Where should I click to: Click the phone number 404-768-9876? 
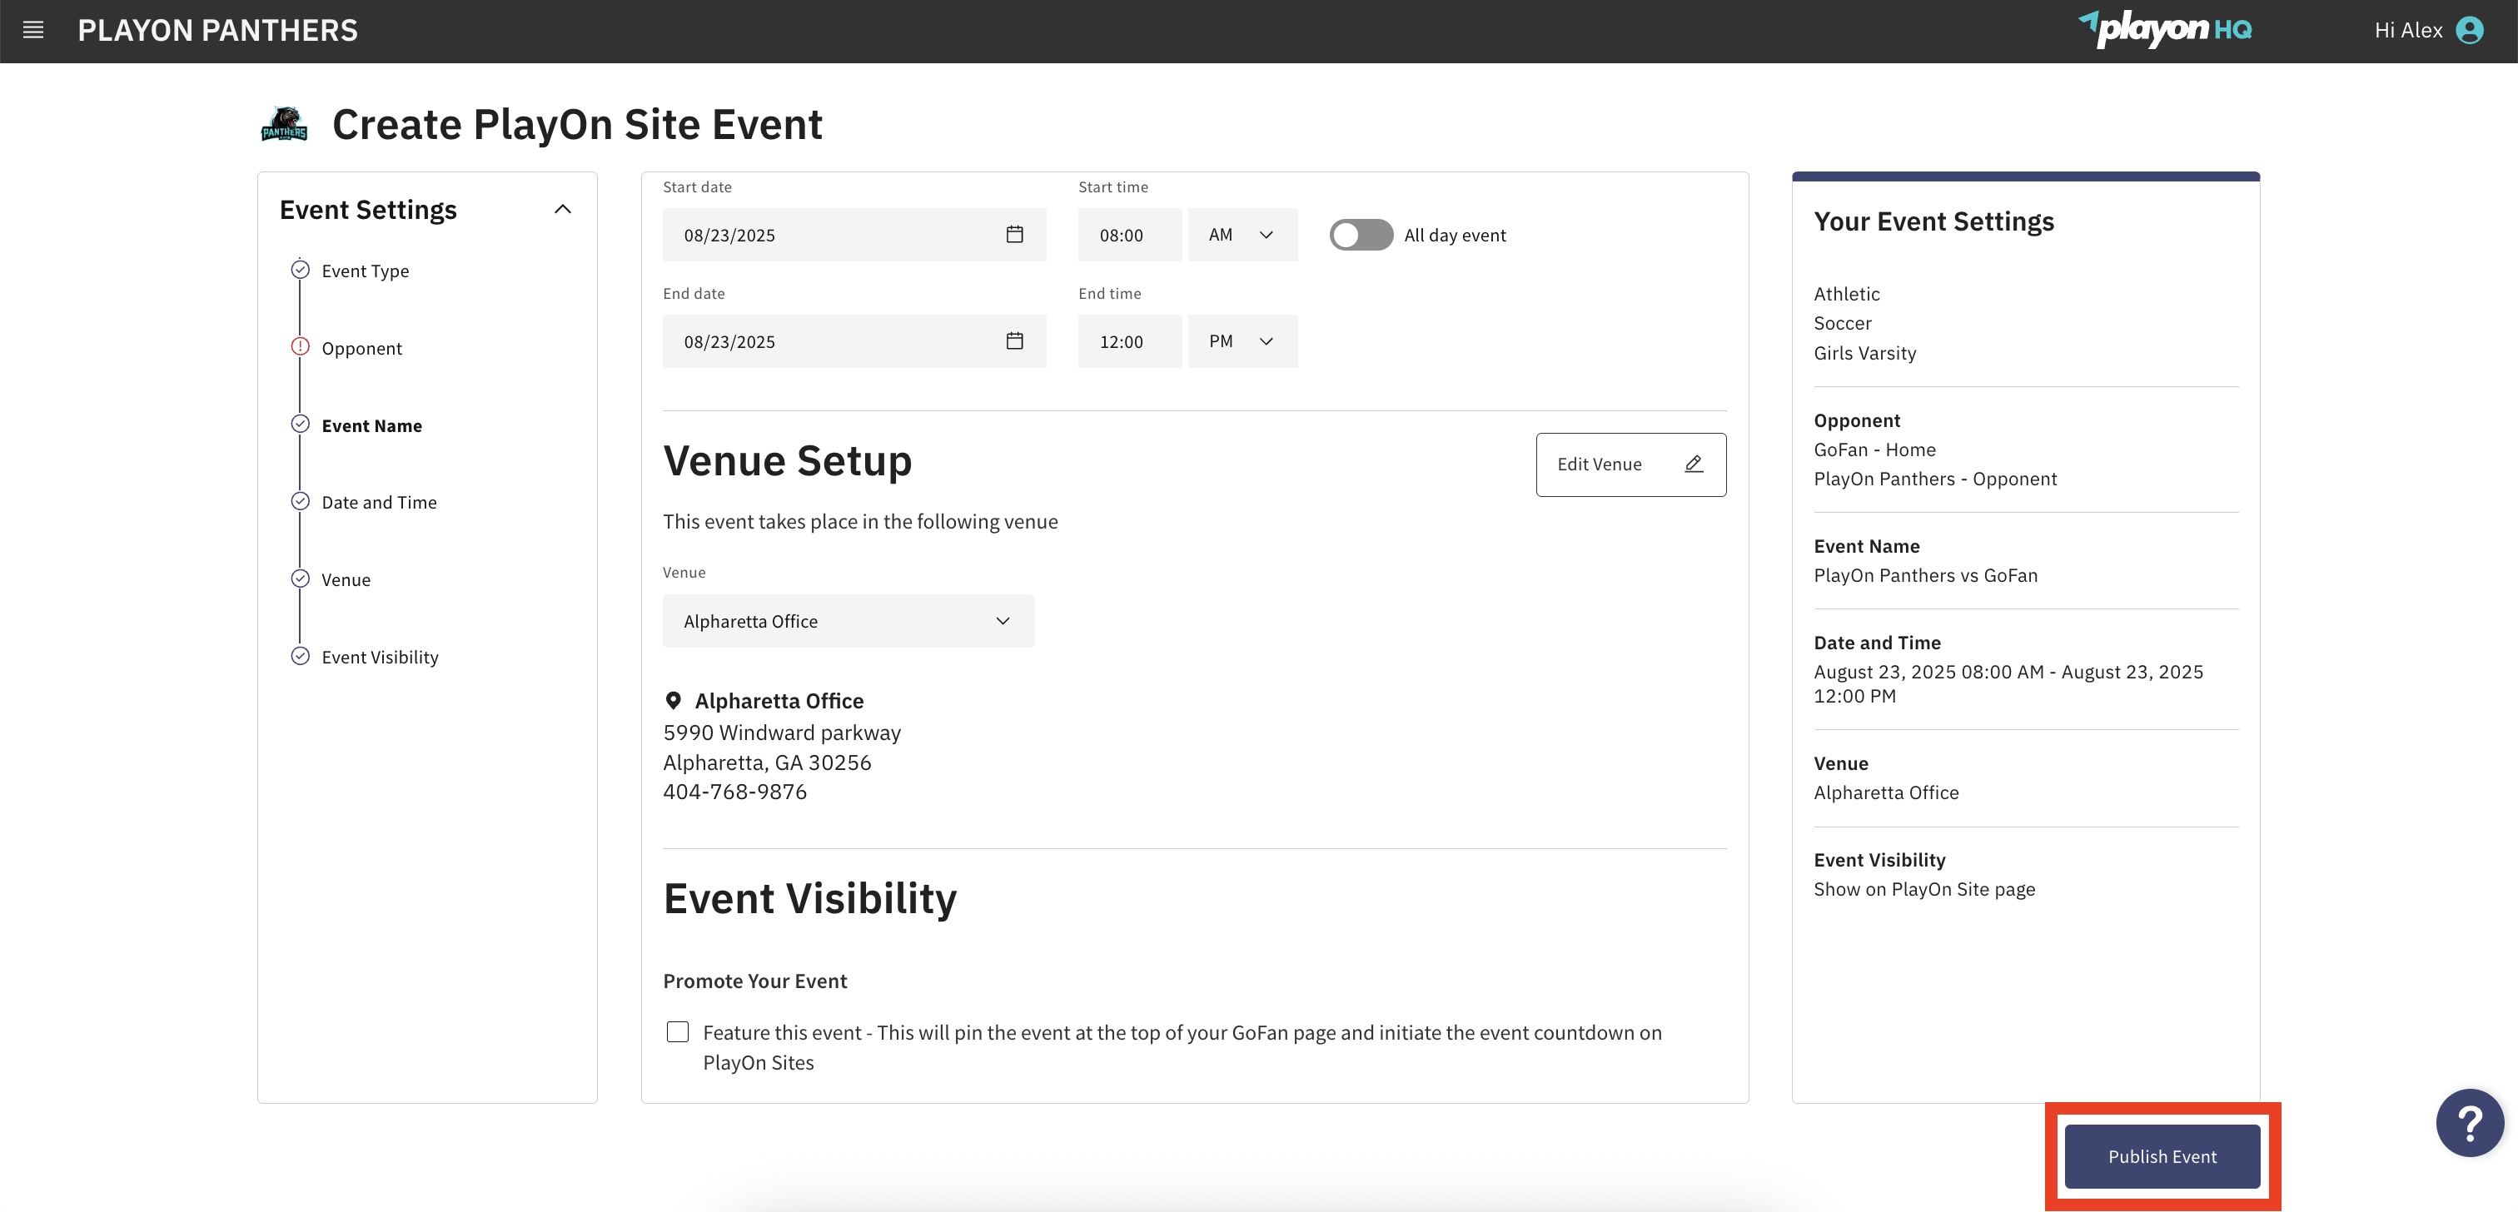point(735,792)
